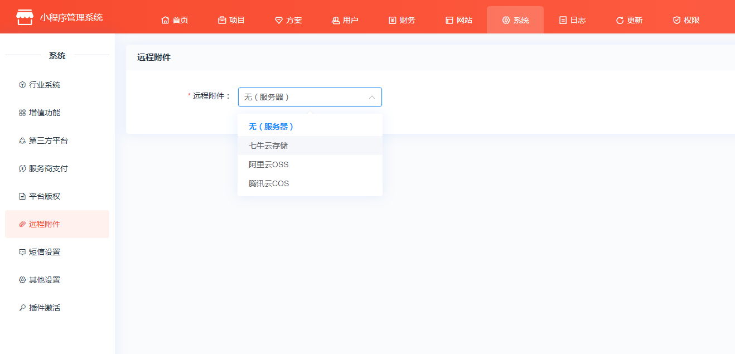Click the gear icon beside 其他设置

[x=22, y=280]
